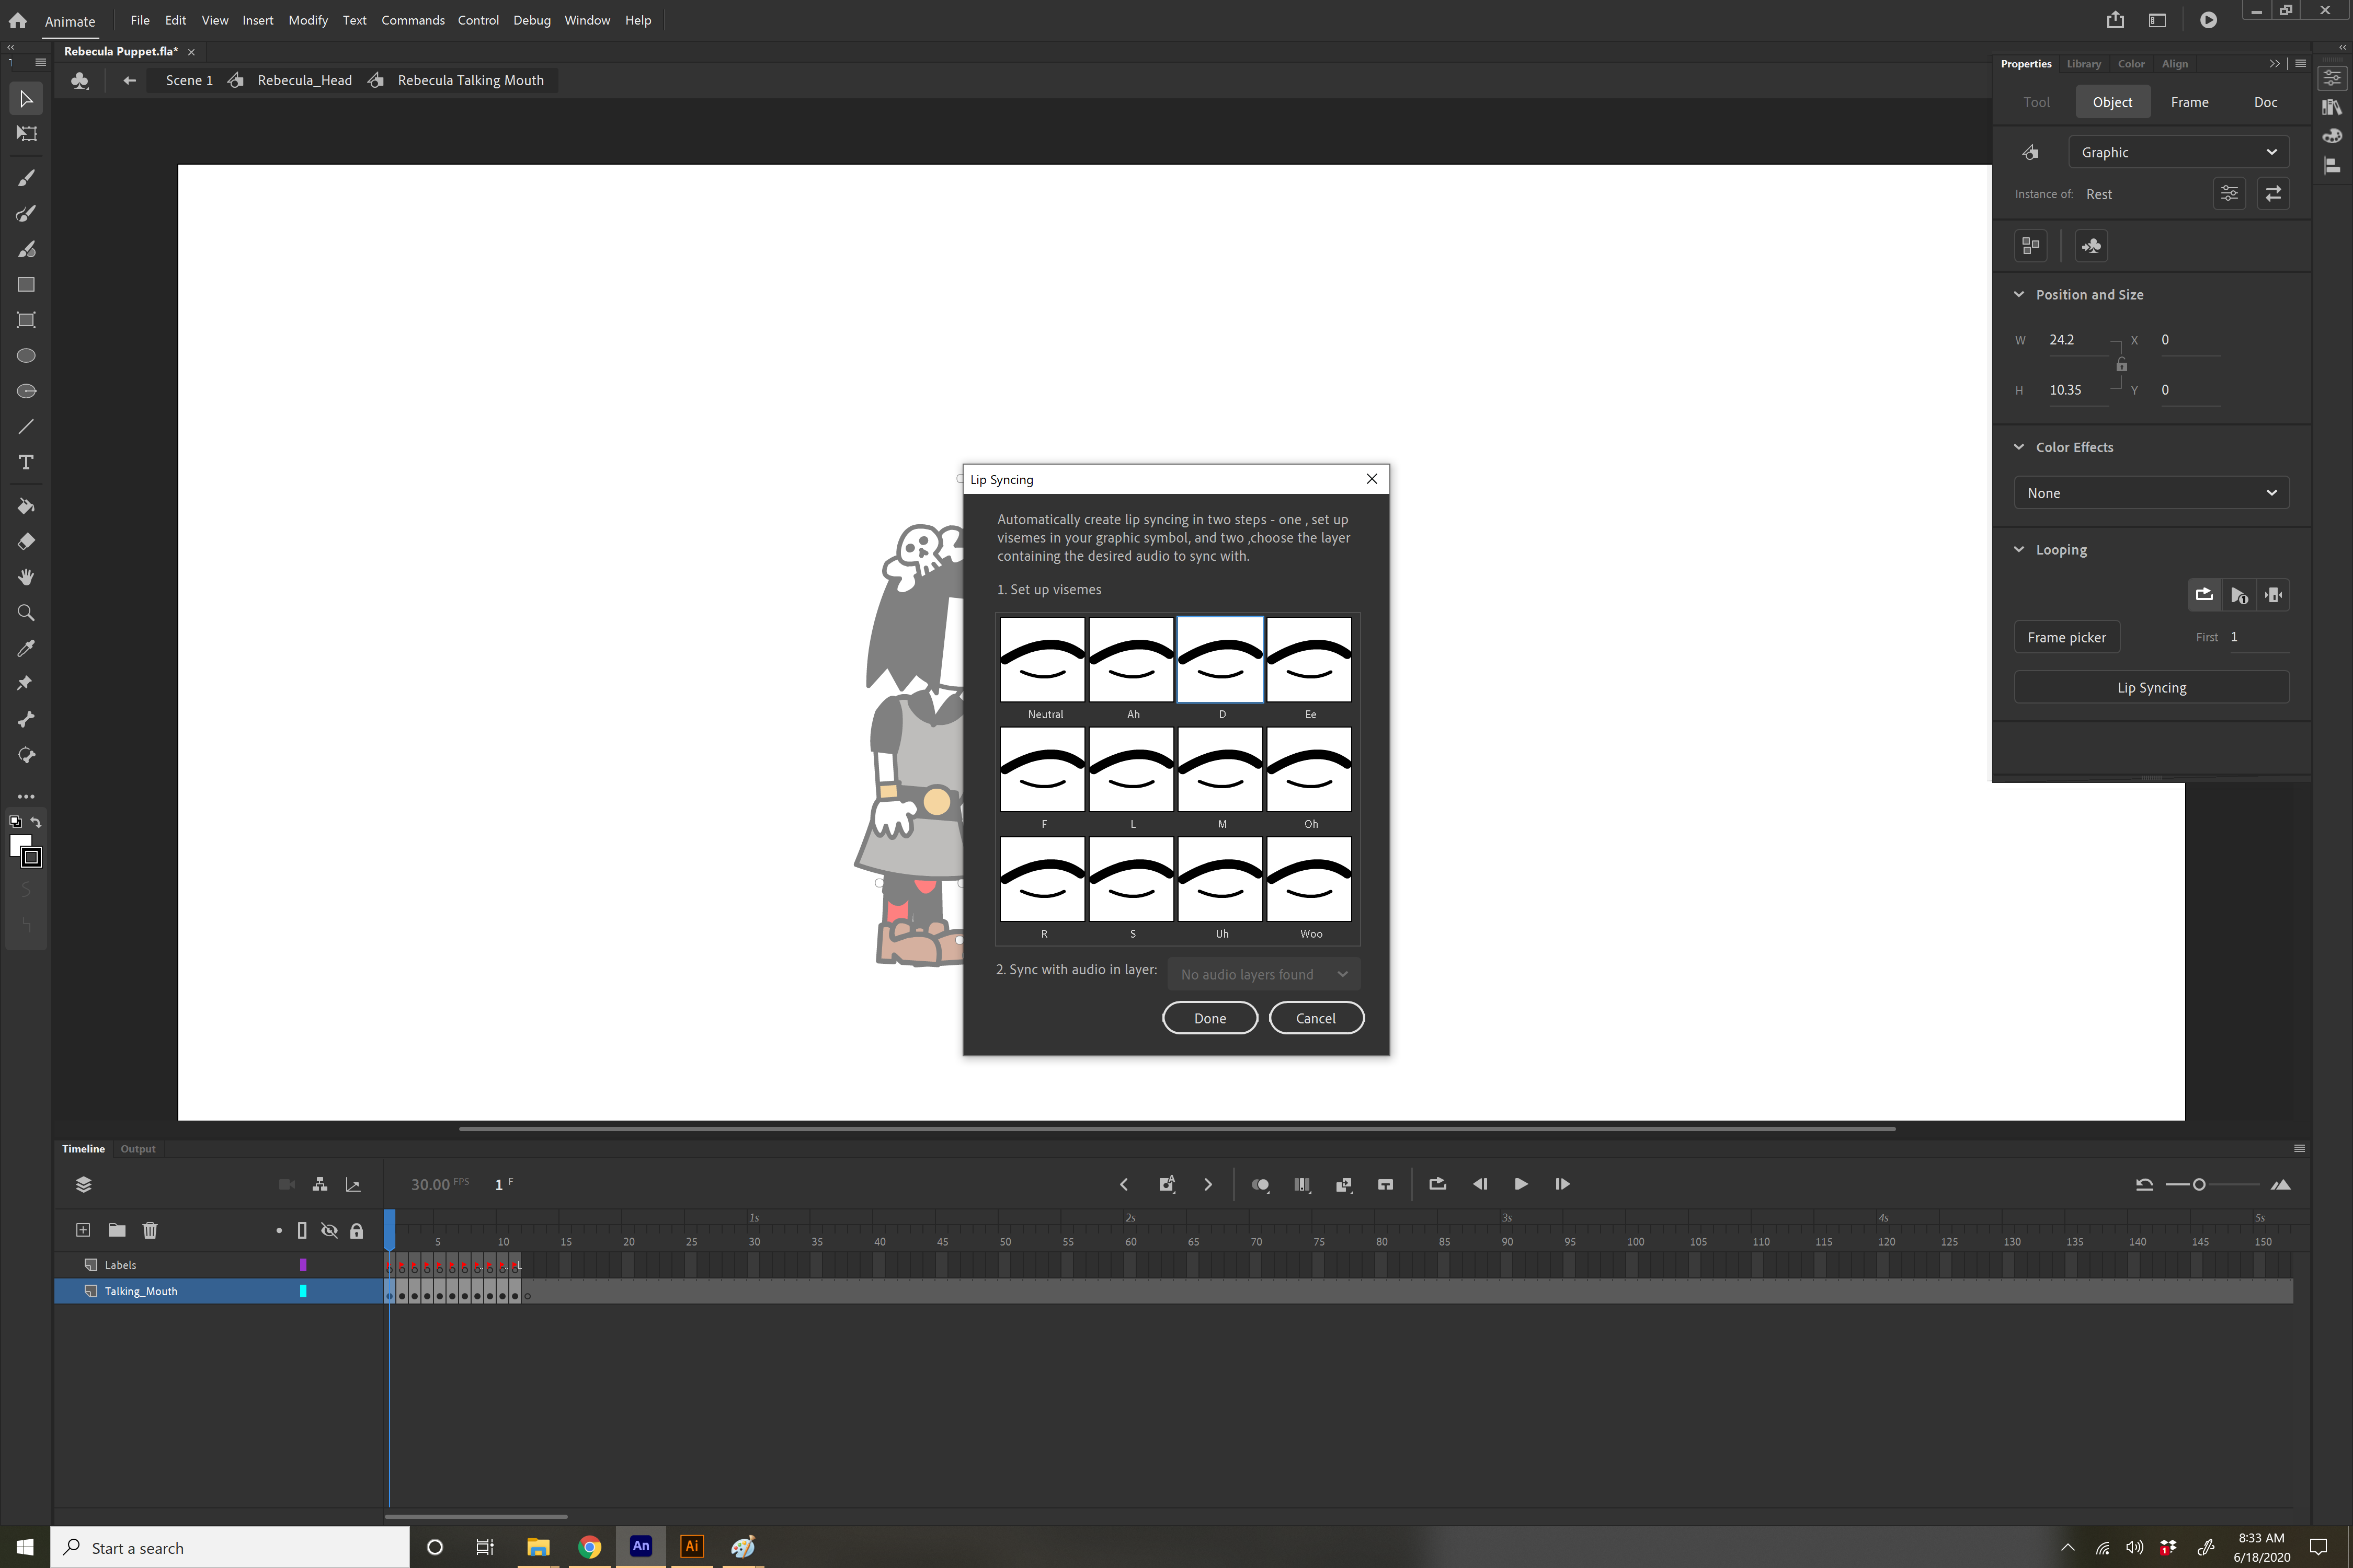Step forward one frame

click(1563, 1184)
